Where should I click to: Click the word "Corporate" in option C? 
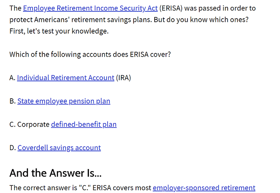click(33, 125)
